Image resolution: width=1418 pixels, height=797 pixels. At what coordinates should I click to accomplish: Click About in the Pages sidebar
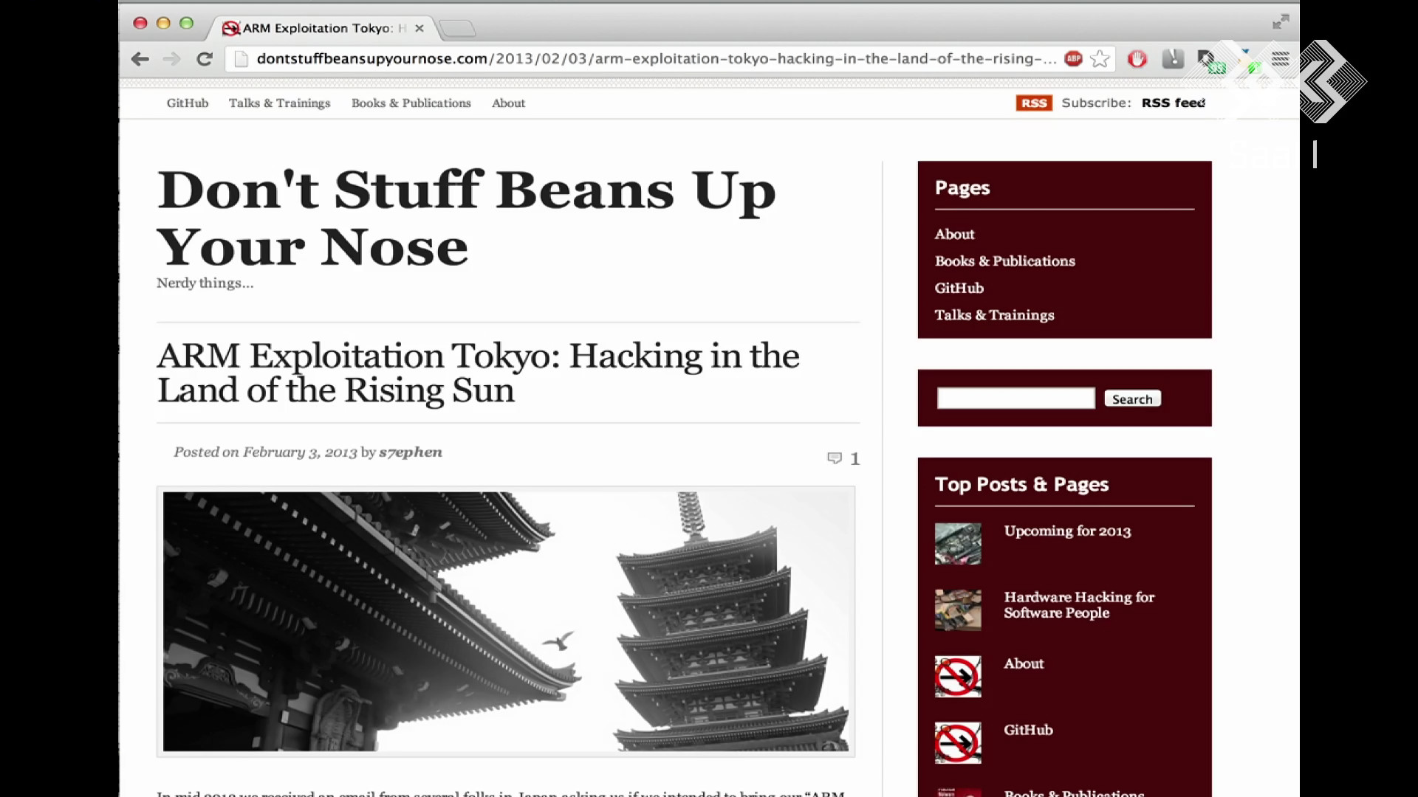tap(954, 234)
